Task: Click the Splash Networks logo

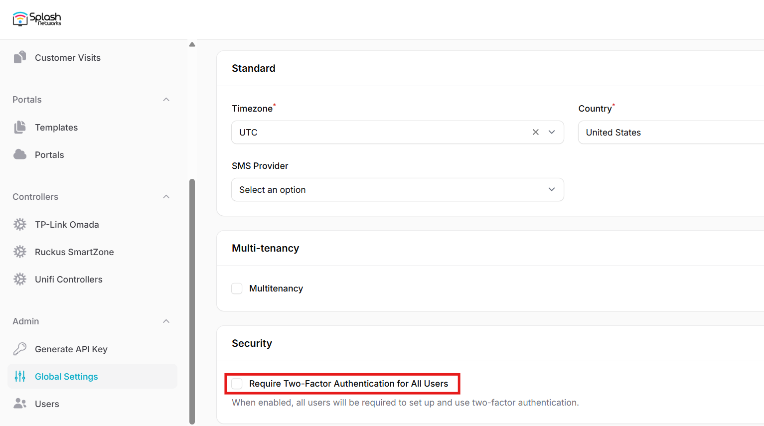Action: [x=37, y=19]
